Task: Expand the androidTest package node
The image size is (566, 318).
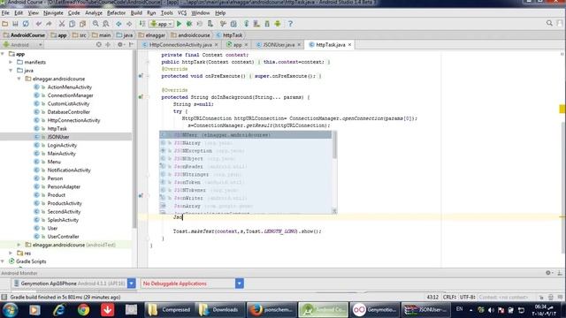Action: [19, 245]
